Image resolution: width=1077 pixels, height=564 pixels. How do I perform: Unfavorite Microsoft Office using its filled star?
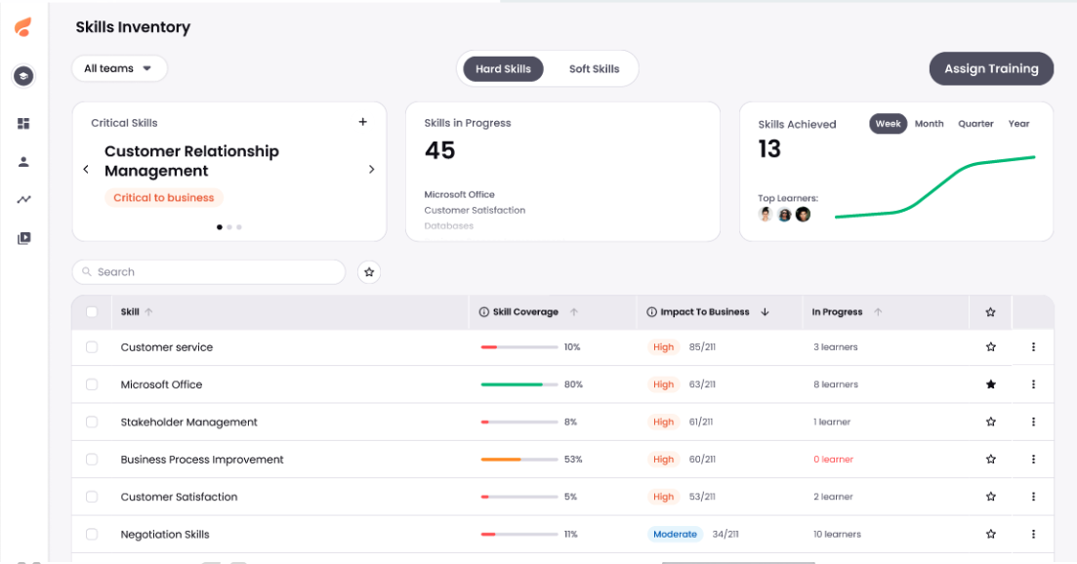click(990, 383)
